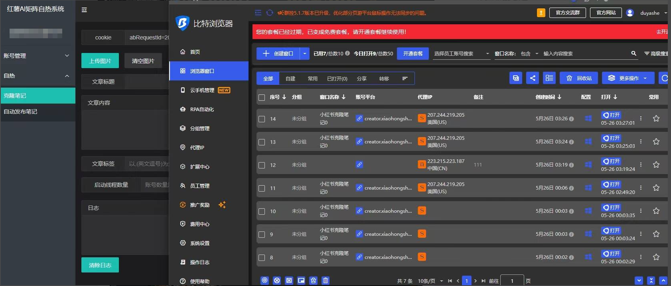Switch to the 全部 tab
This screenshot has height=286, width=671.
268,78
